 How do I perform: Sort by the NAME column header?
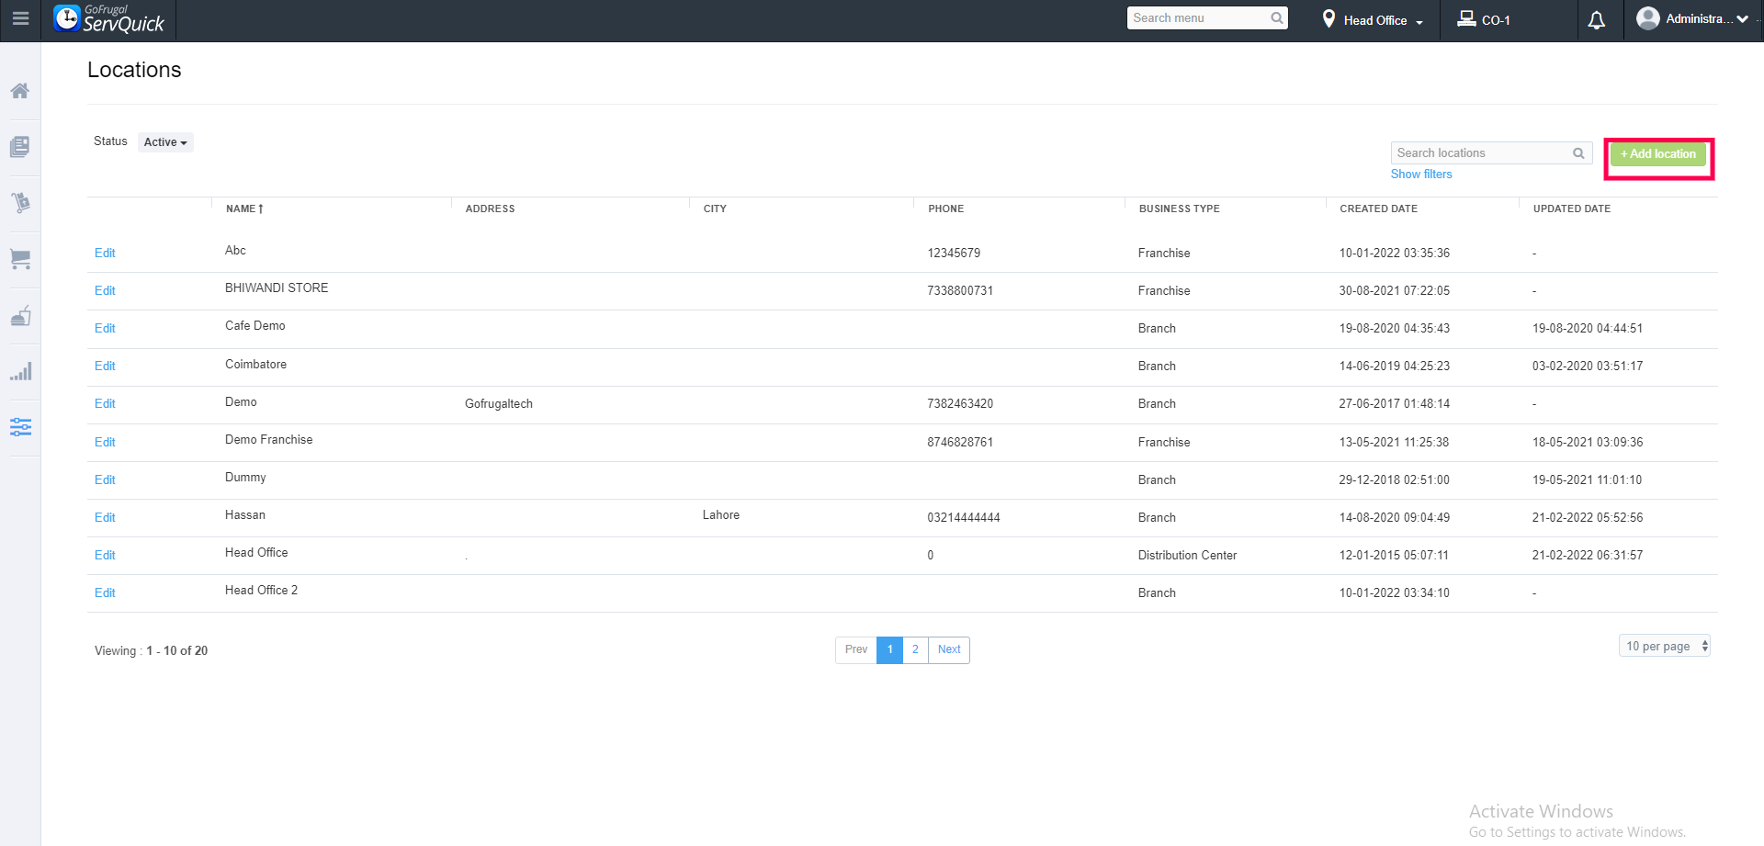coord(244,209)
